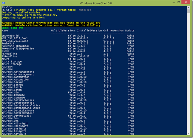Click the 'S:\Check-ModuleUpdate.ps1' command text
Image resolution: width=193 pixels, height=138 pixels.
33,10
